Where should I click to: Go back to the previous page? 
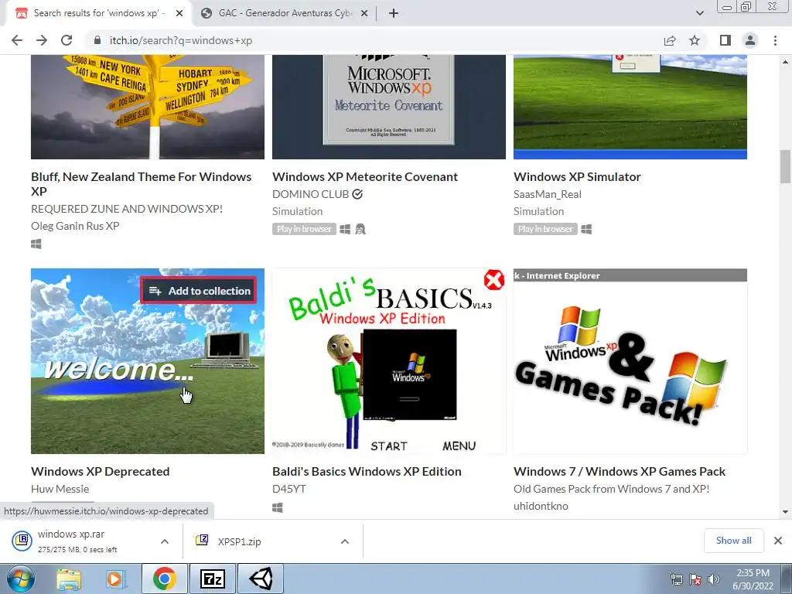coord(17,40)
